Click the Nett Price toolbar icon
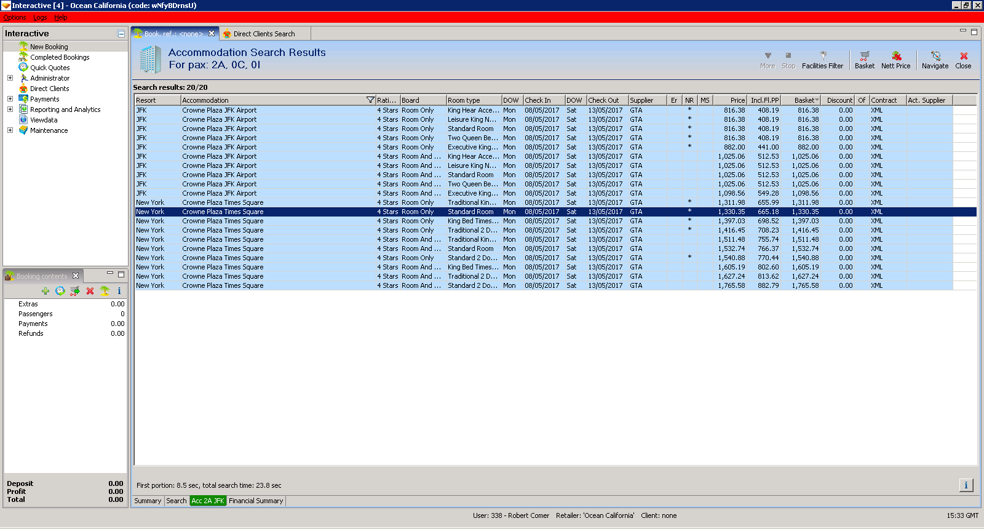 tap(895, 60)
